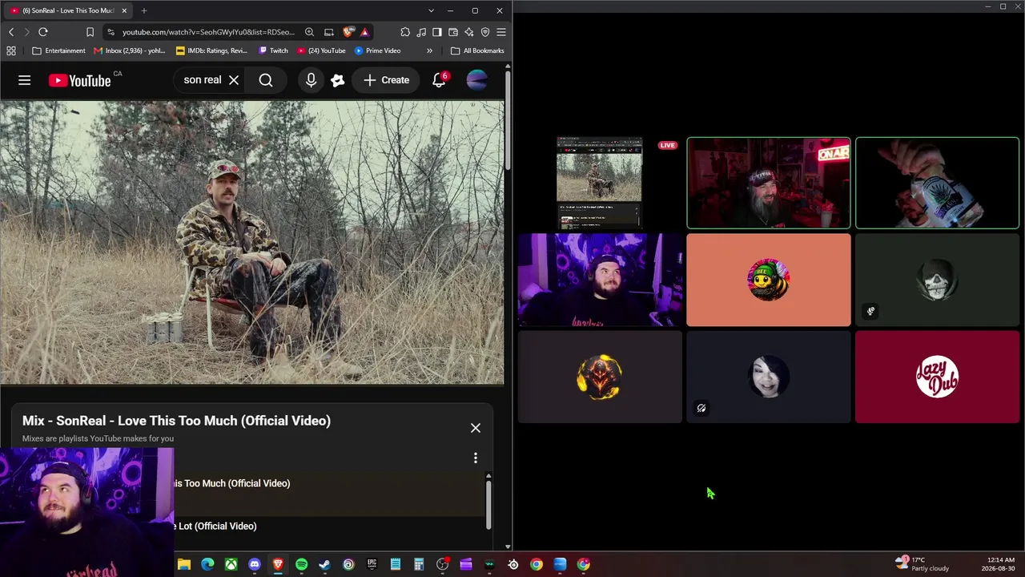Image resolution: width=1025 pixels, height=577 pixels.
Task: Open Brave VPN shield icon
Action: 485,32
